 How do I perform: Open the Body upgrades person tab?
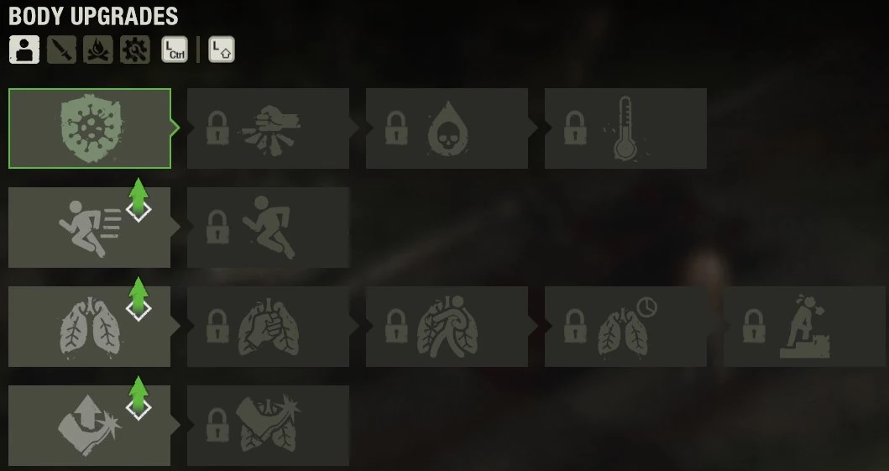tap(24, 50)
